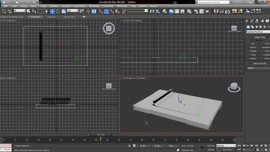Click the Bind to Space Warp icon
This screenshot has height=152, width=270.
[10, 11]
